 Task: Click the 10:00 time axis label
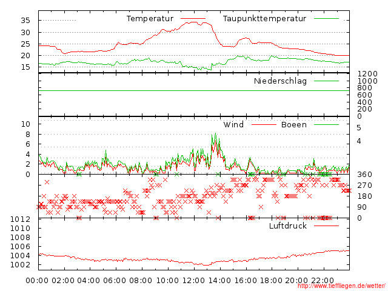coord(167,281)
